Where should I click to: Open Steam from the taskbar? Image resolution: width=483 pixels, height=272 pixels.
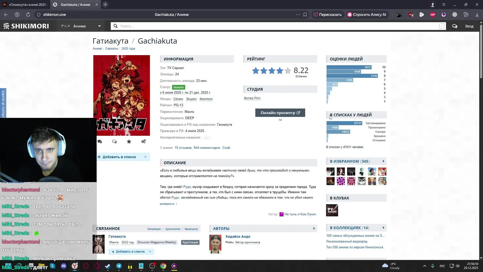[x=108, y=266]
